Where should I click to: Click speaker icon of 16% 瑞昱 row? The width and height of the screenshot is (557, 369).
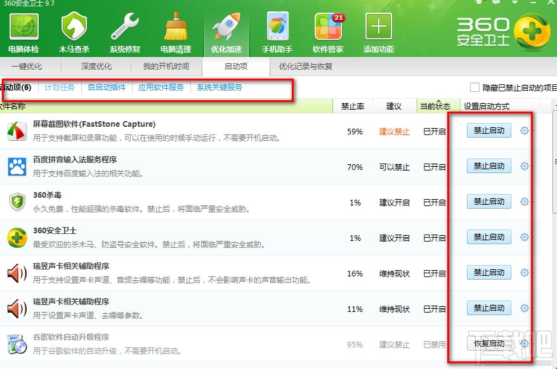[x=17, y=273]
